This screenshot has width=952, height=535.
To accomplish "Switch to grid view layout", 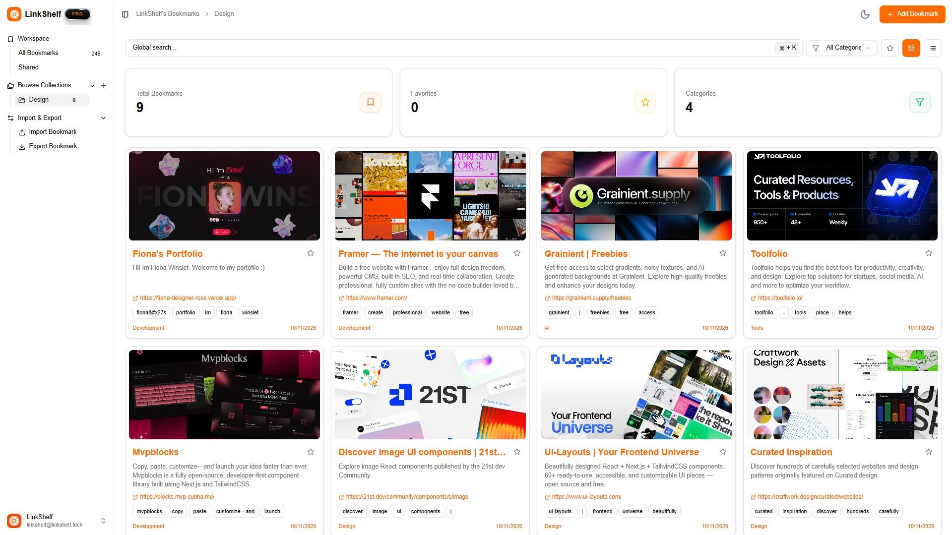I will pos(911,48).
